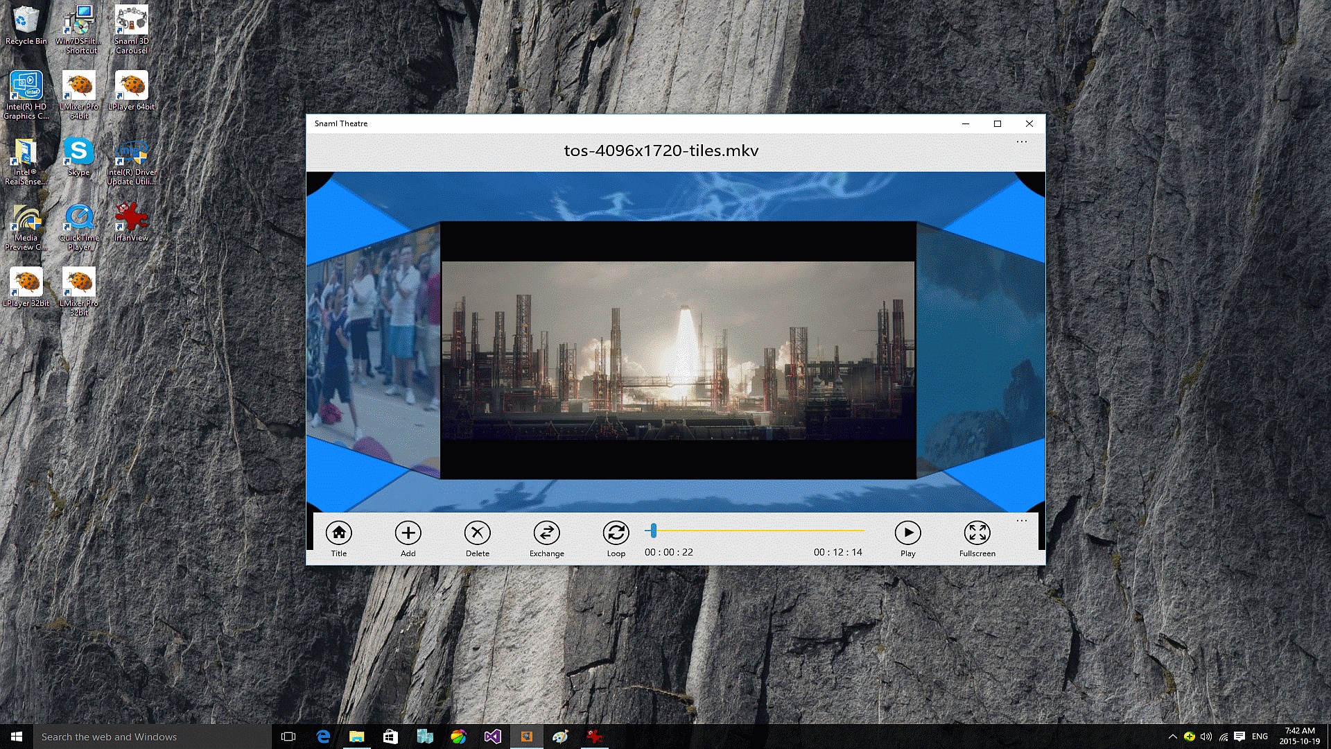Click the Delete icon in toolbar
Image resolution: width=1331 pixels, height=749 pixels.
coord(477,533)
